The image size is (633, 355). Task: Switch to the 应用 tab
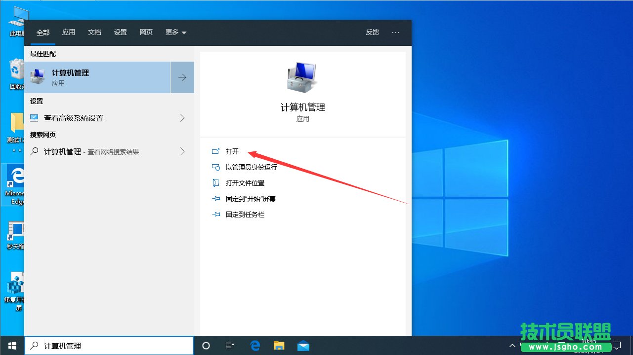(69, 32)
